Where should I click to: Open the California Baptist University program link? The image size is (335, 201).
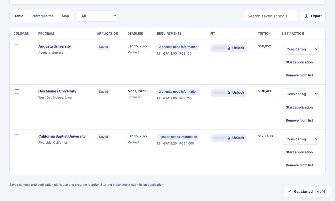click(x=62, y=136)
